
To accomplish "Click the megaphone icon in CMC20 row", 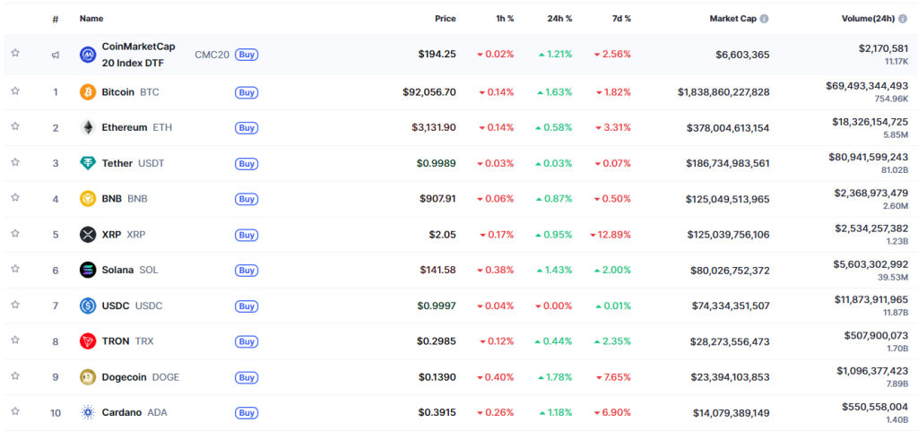I will (x=55, y=55).
